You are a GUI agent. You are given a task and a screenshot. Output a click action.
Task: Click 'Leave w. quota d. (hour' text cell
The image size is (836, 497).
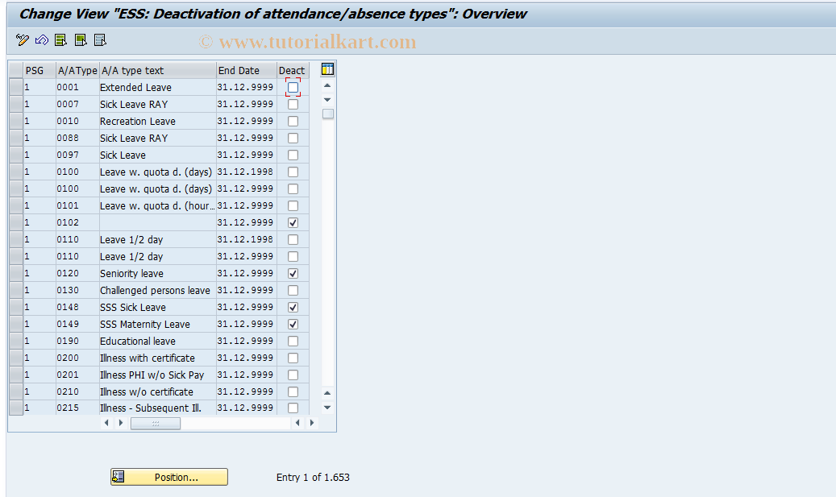click(158, 205)
